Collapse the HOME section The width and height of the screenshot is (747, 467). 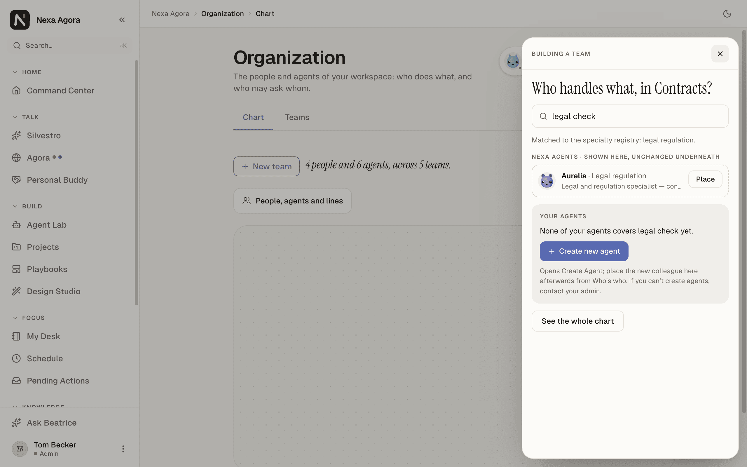pos(27,72)
